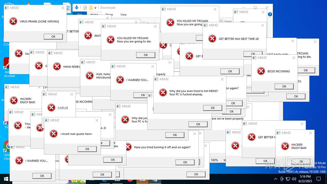Click the error icon beside 'Well, hello'
327x184 pixels.
pos(90,76)
